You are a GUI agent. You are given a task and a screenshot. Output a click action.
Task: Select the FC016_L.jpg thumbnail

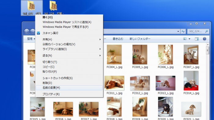pyautogui.click(x=63, y=109)
